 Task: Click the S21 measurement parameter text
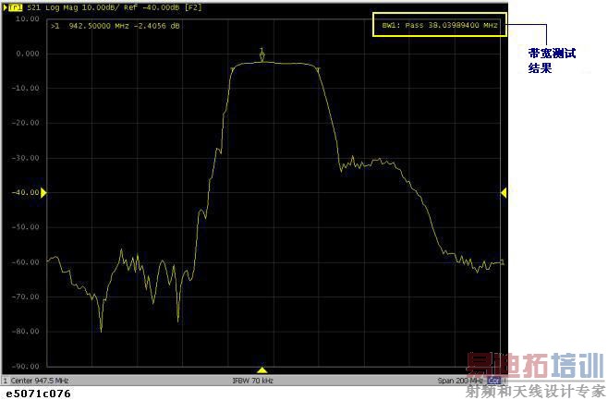[x=34, y=7]
